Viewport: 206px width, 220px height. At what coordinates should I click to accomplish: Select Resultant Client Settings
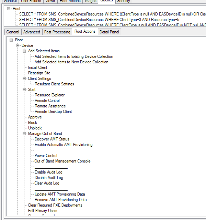click(x=54, y=84)
